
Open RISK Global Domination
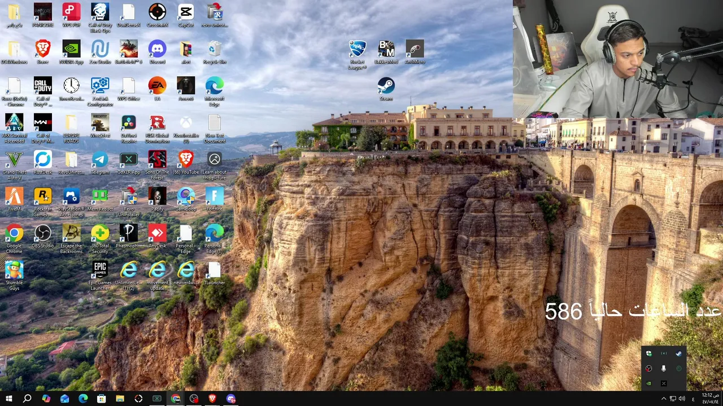[157, 128]
